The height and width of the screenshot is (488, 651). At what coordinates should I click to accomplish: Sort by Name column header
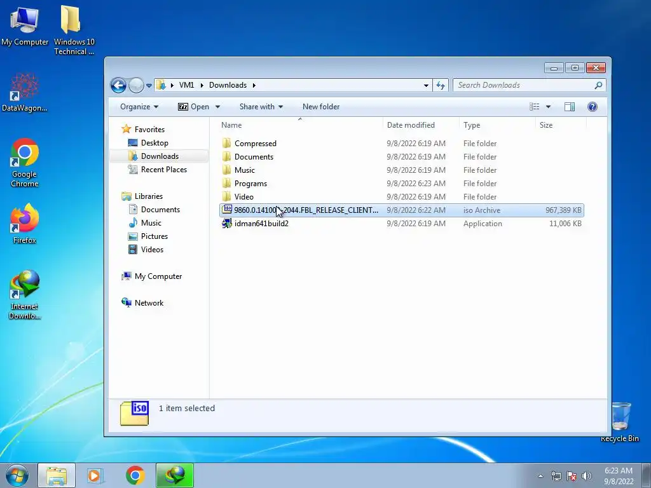(300, 125)
